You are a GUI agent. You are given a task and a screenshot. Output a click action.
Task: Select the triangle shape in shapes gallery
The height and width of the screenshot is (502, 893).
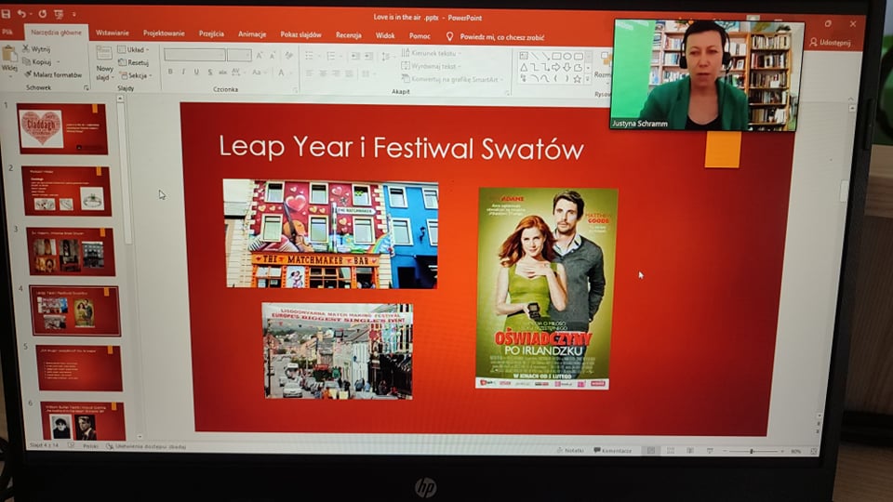[x=524, y=68]
